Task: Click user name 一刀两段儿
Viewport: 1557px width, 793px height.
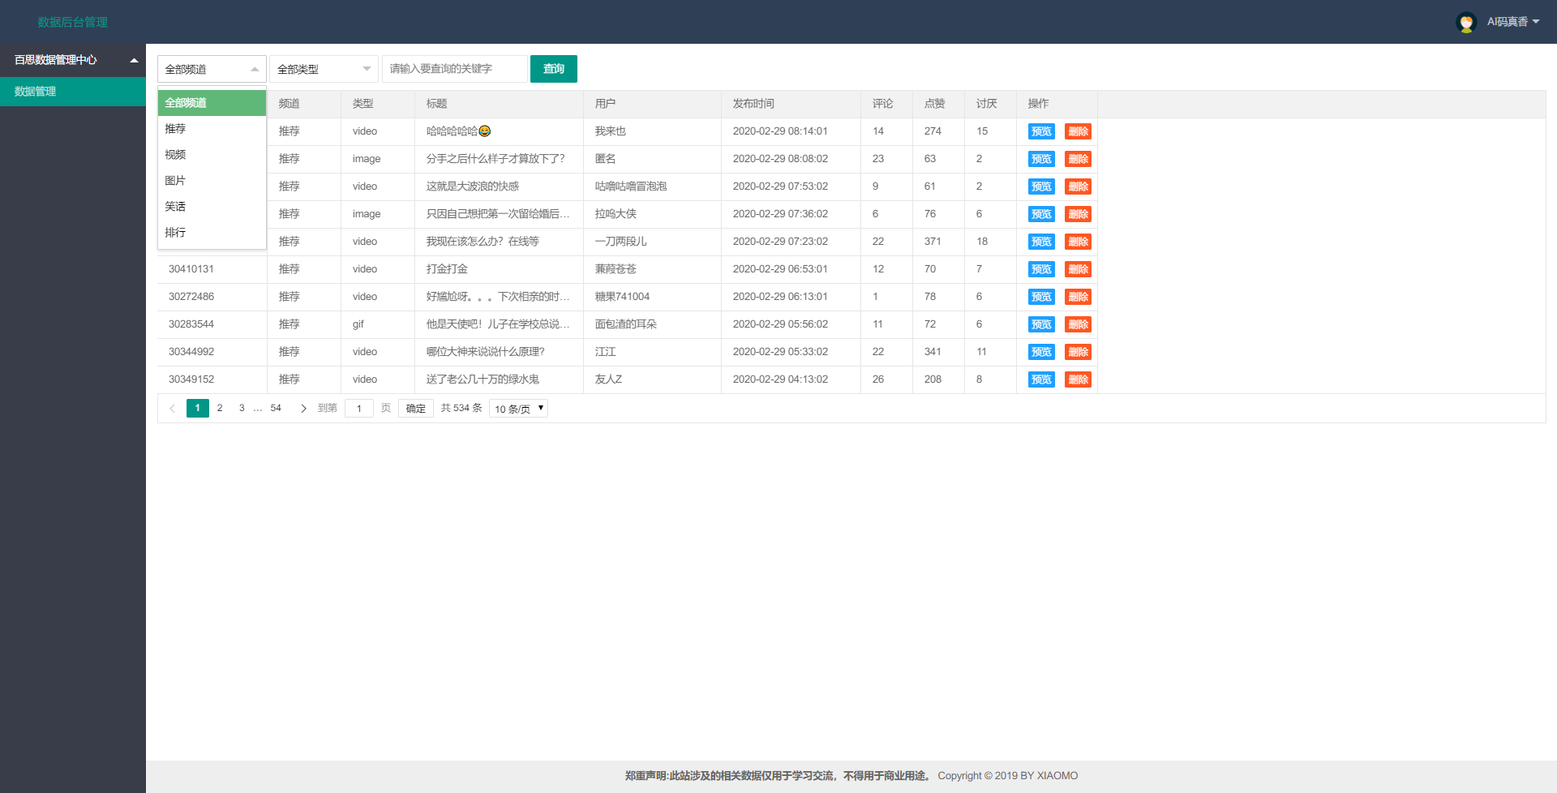Action: [621, 242]
